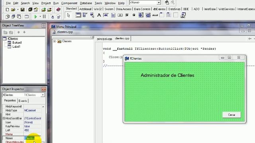Switch to the Events tab in Object Inspector

23,101
